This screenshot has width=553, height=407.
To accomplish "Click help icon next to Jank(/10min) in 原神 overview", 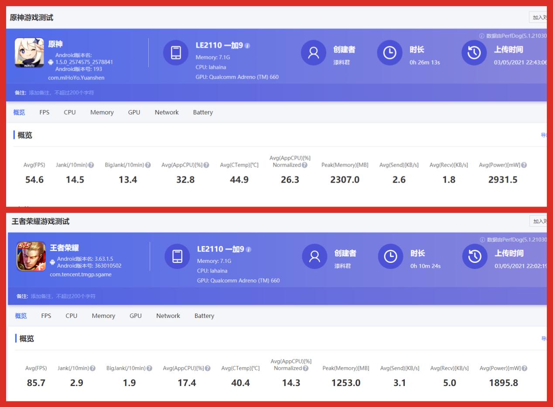I will [91, 165].
